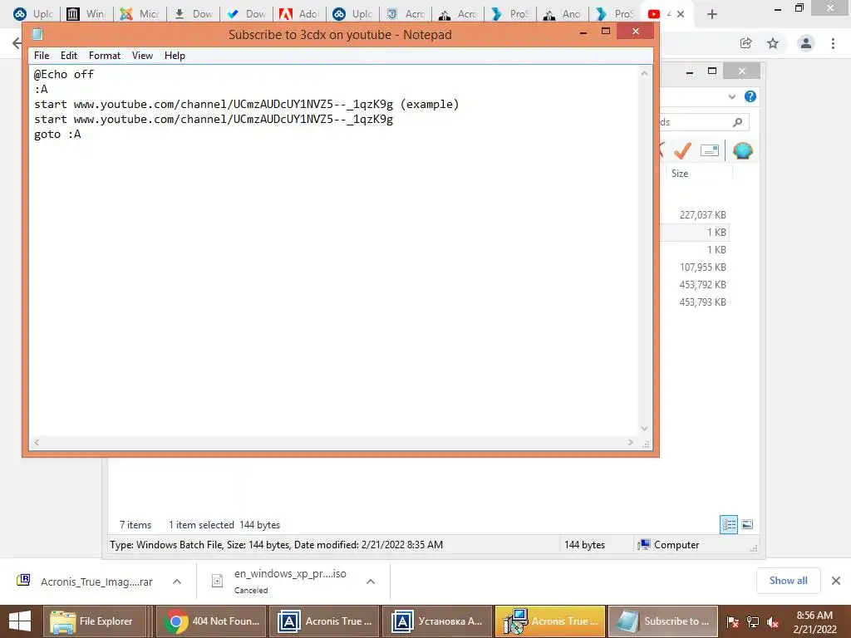The image size is (851, 638).
Task: Open the View menu in Notepad
Action: point(142,56)
